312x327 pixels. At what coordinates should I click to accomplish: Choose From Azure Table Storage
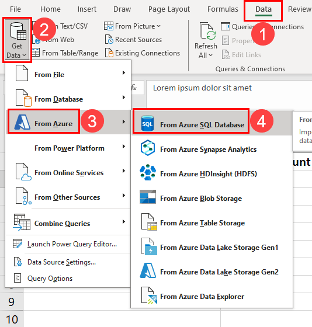[x=212, y=222]
